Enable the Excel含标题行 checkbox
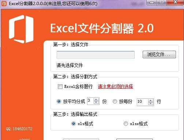This screenshot has height=140, width=184. (x=60, y=86)
